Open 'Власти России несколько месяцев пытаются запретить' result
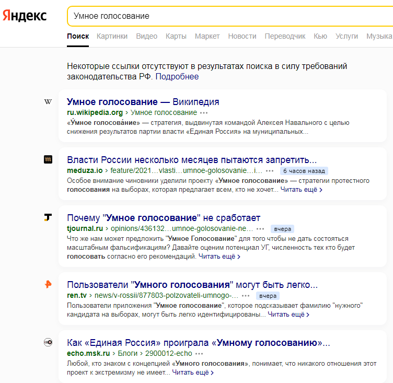Image resolution: width=393 pixels, height=383 pixels. coord(192,160)
